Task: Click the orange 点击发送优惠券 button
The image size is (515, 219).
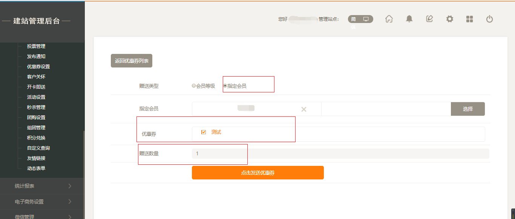Action: pos(257,173)
